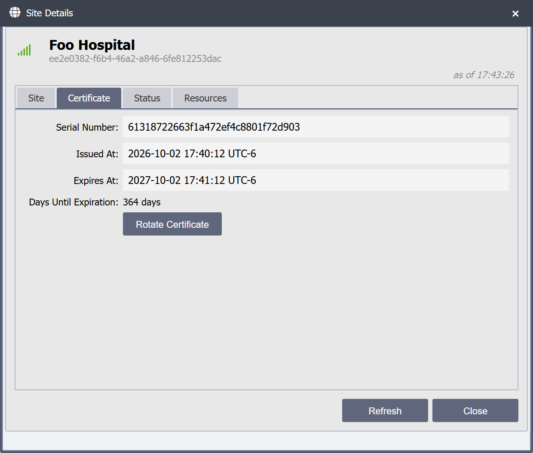This screenshot has height=453, width=533.
Task: Switch to the Site tab
Action: click(36, 98)
